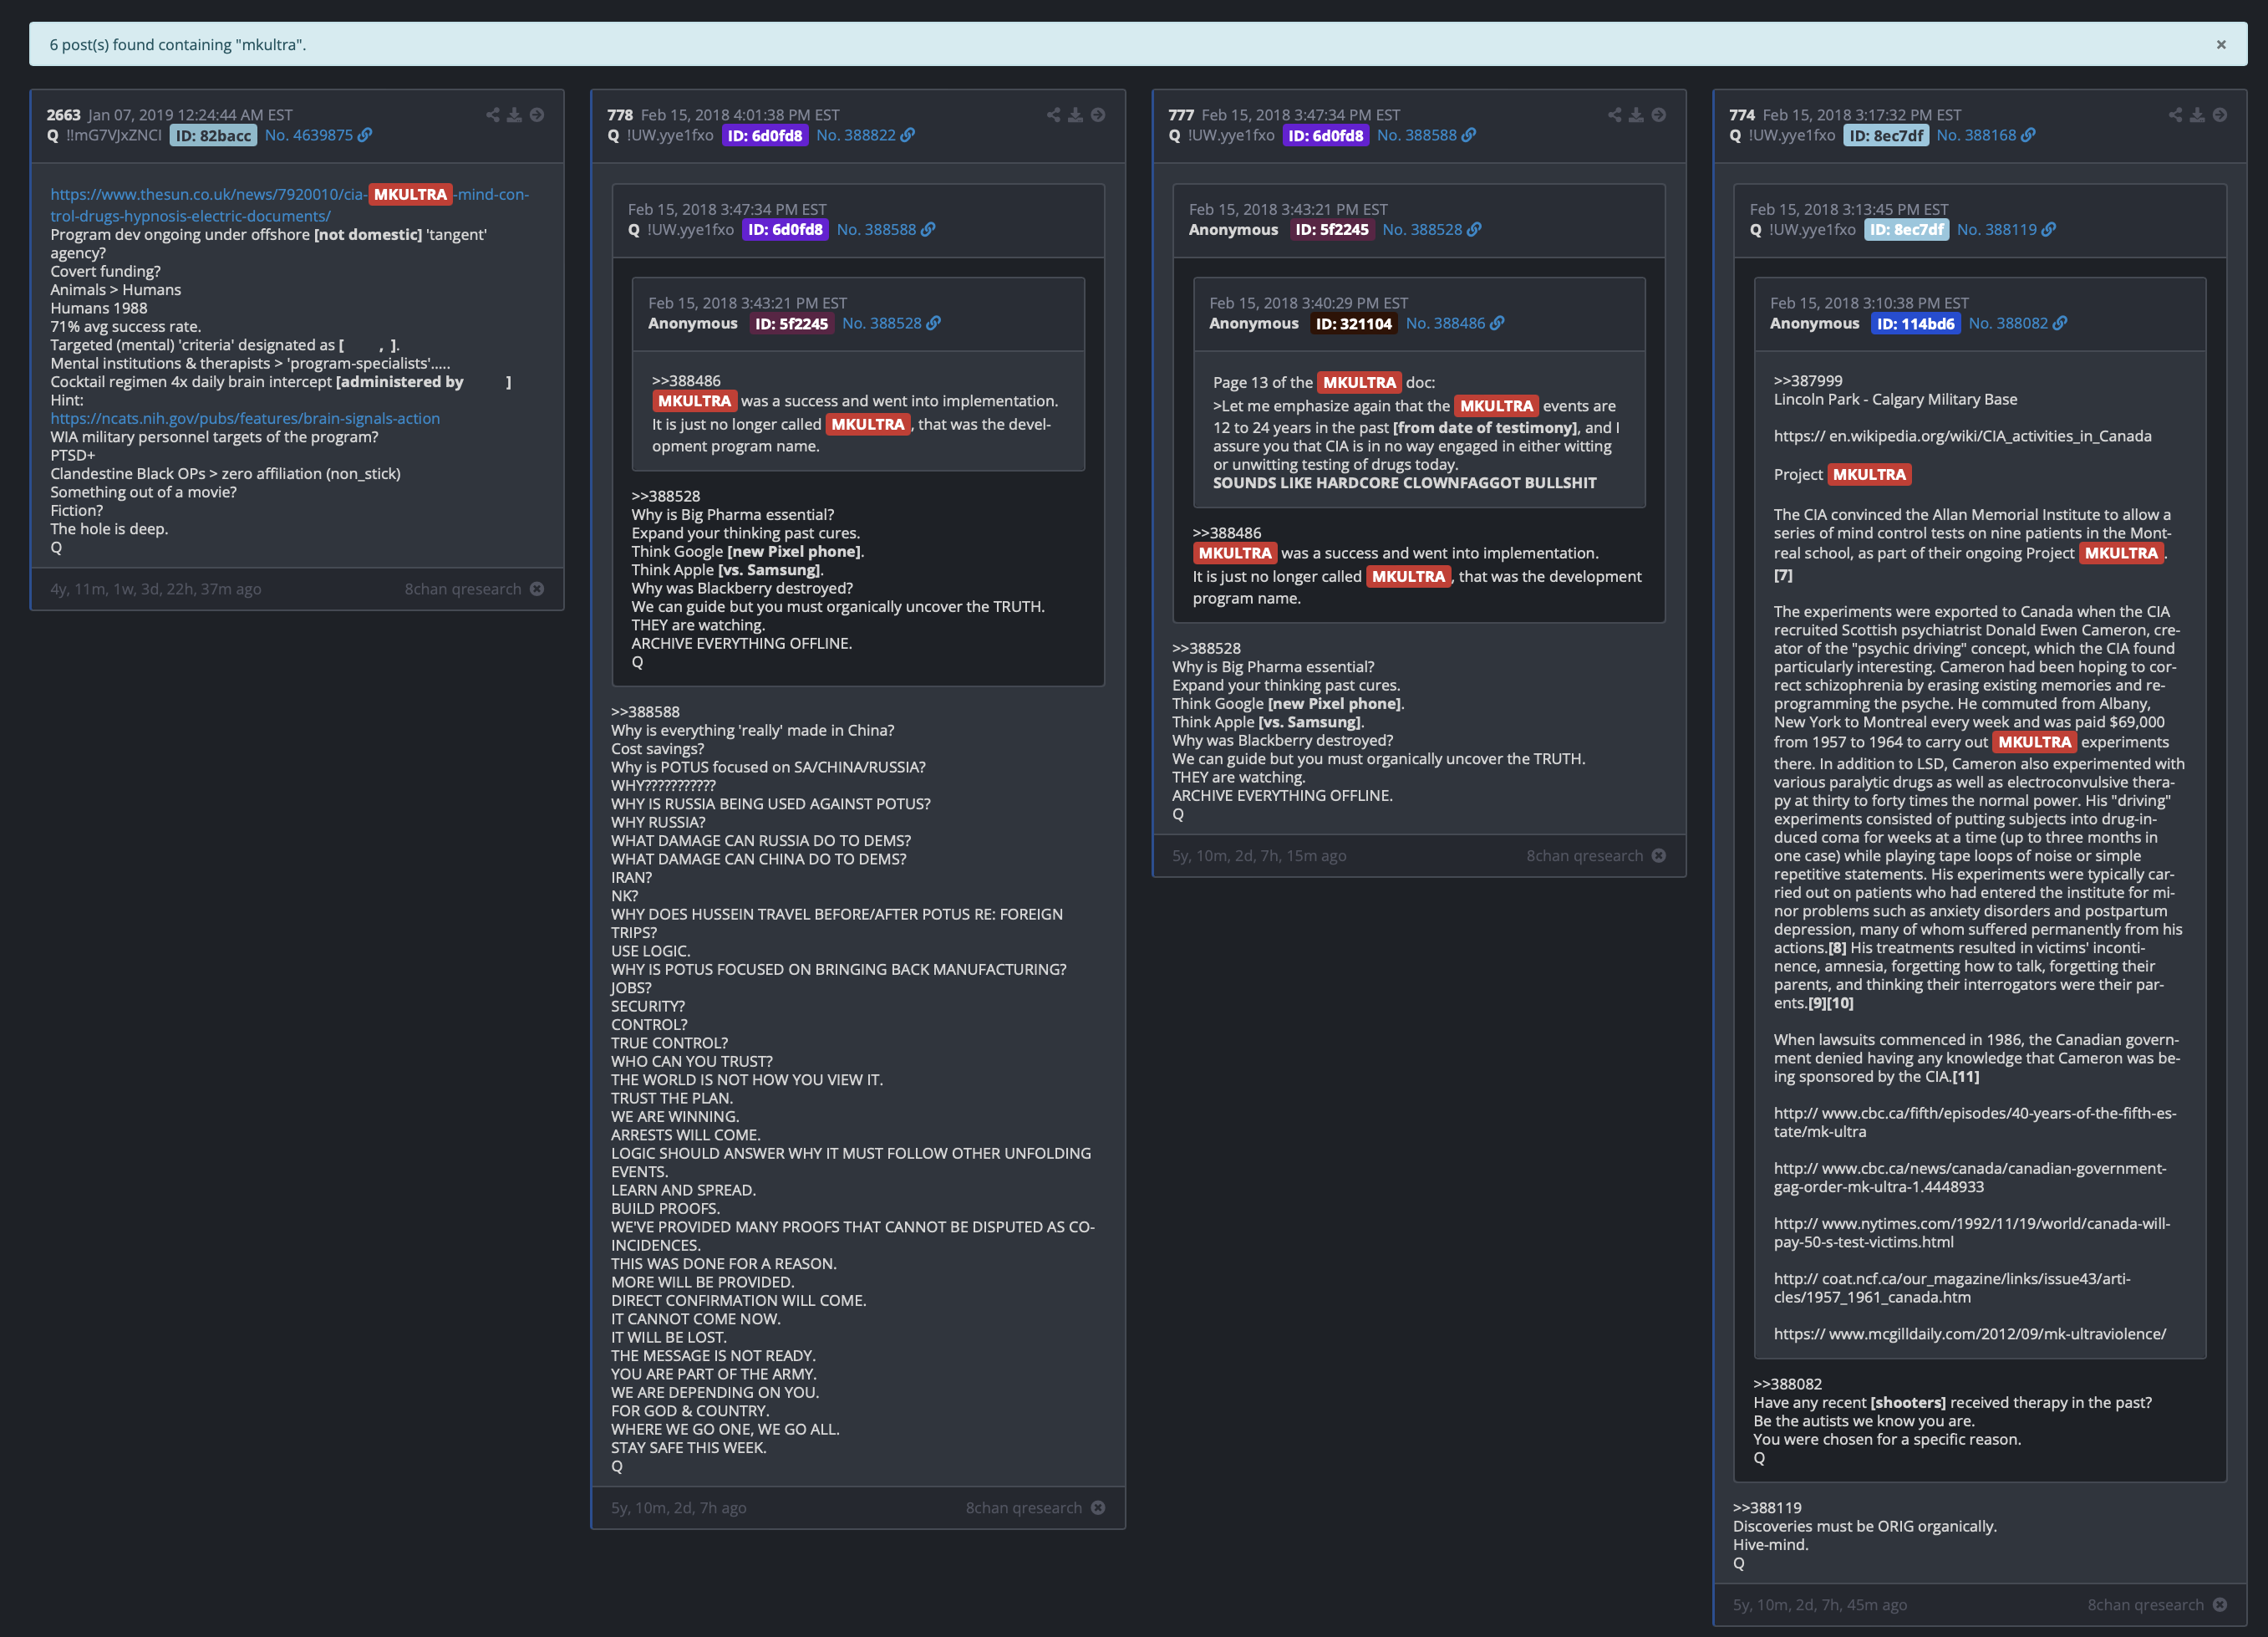
Task: Share post 774
Action: pyautogui.click(x=2176, y=115)
